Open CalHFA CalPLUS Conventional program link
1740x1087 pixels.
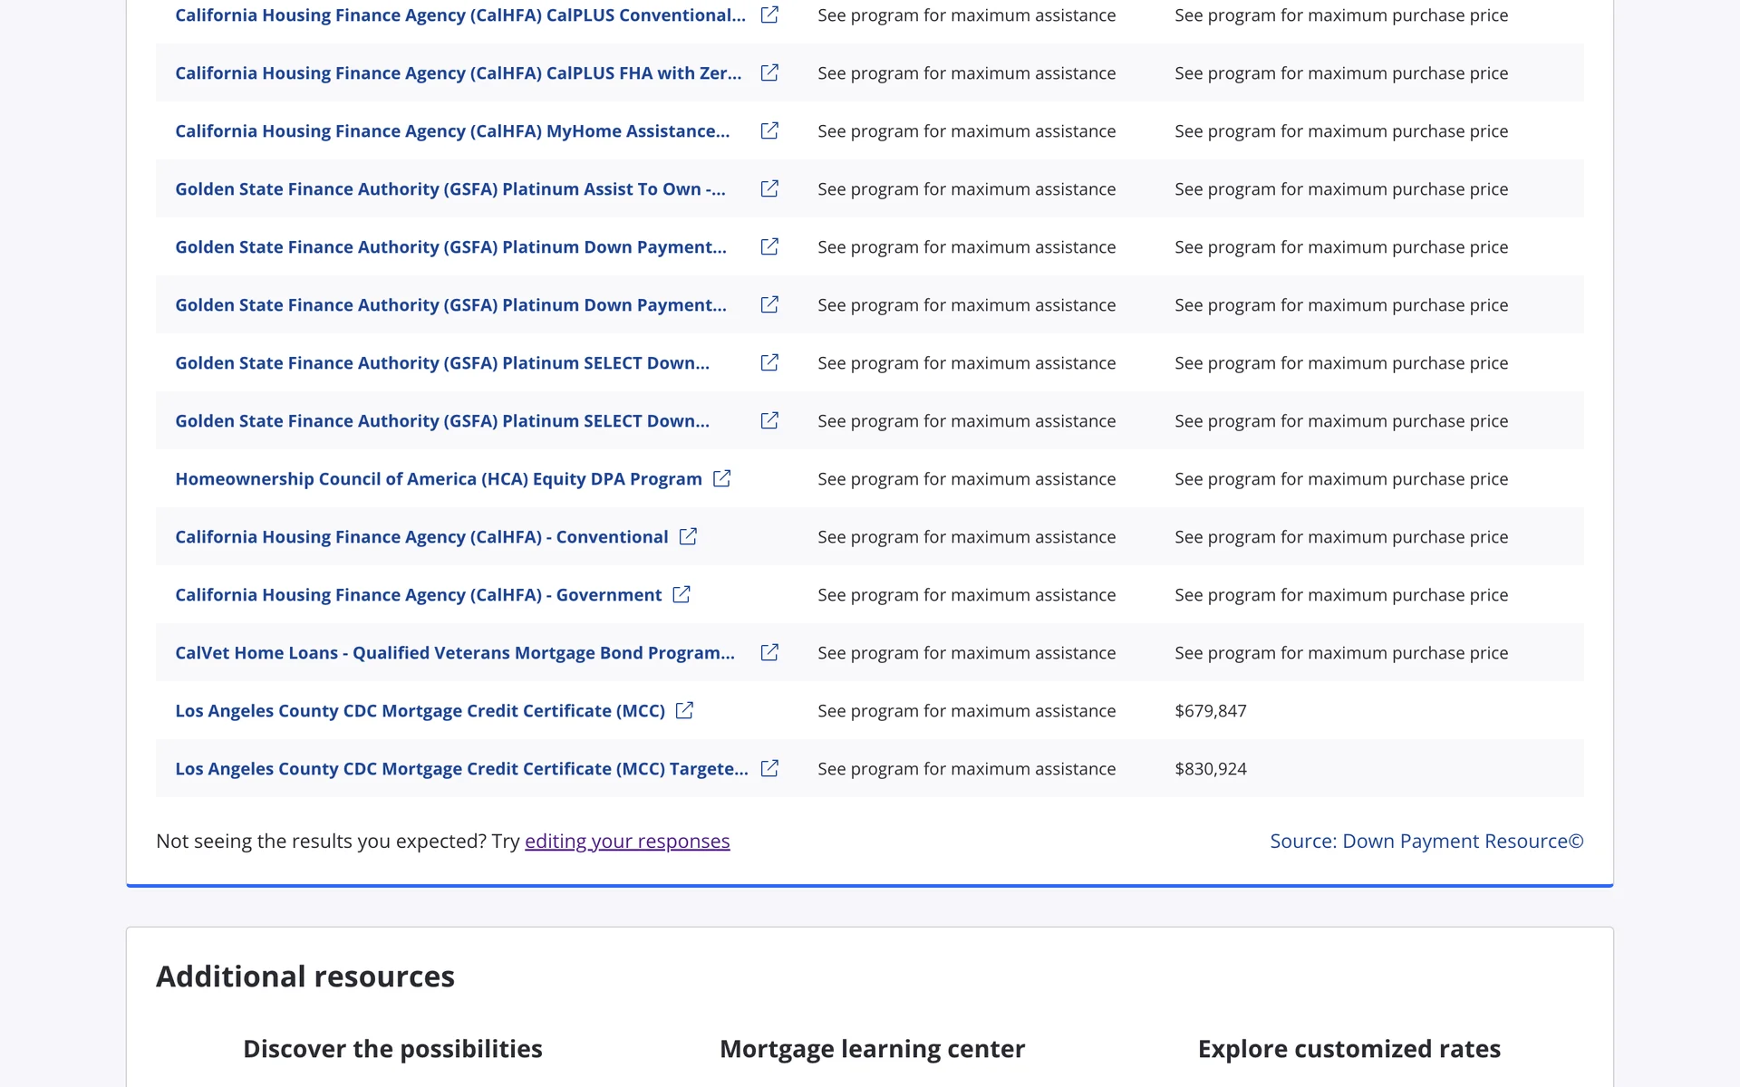459,15
